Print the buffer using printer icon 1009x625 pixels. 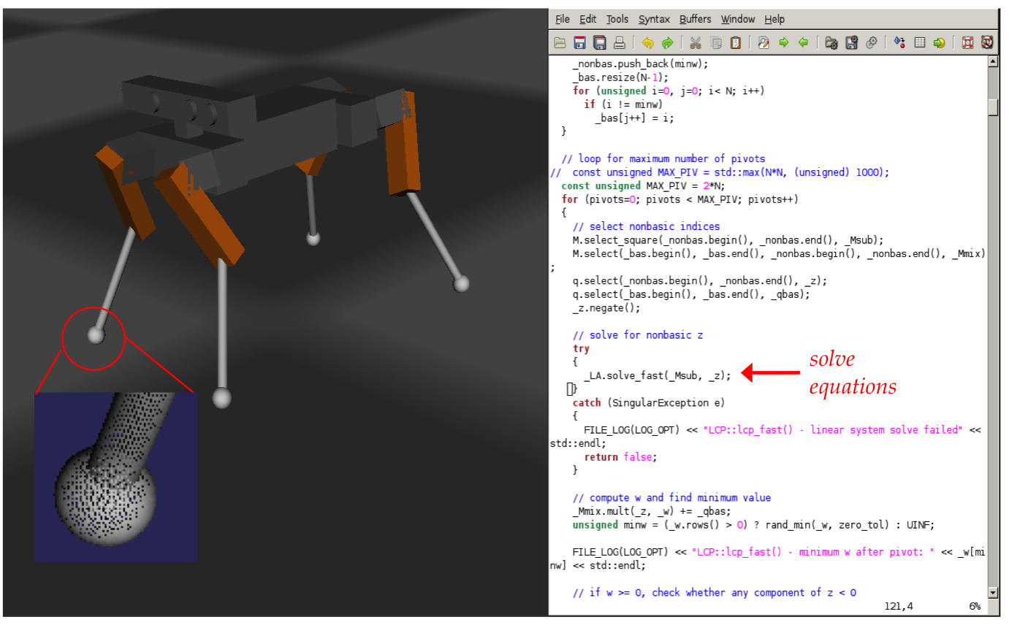tap(619, 42)
